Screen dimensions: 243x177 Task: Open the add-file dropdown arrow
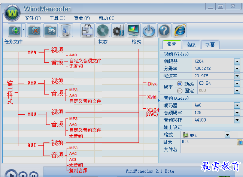pyautogui.click(x=24, y=29)
